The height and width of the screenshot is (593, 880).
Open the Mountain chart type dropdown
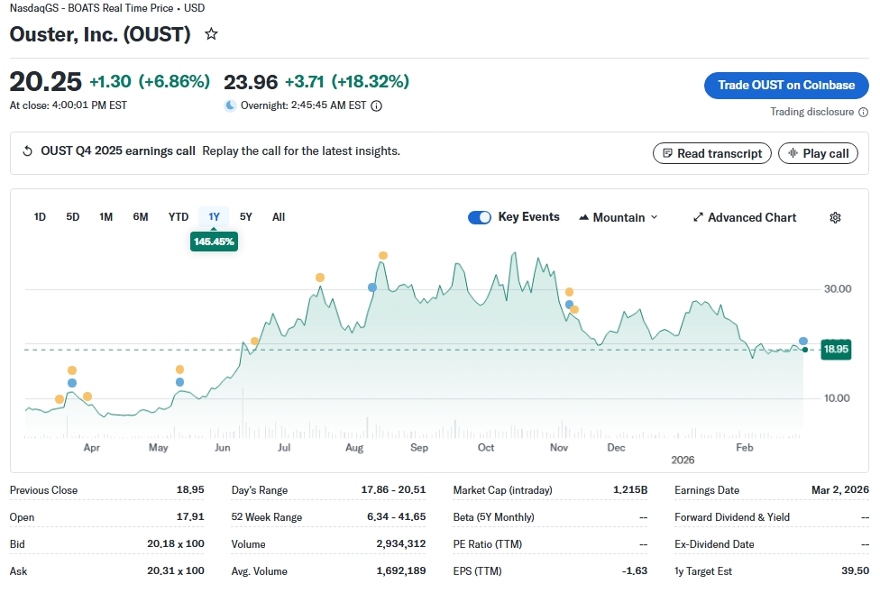click(619, 218)
